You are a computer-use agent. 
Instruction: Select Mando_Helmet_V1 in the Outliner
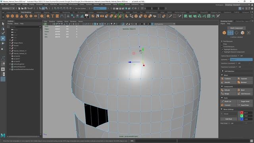click(x=20, y=51)
